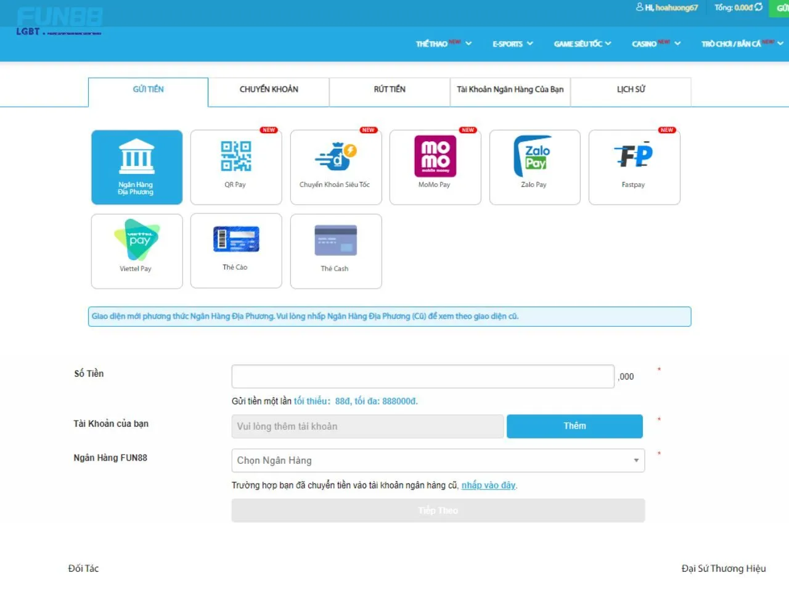The image size is (789, 592).
Task: Pick MoMo Pay as payment method
Action: pos(435,167)
